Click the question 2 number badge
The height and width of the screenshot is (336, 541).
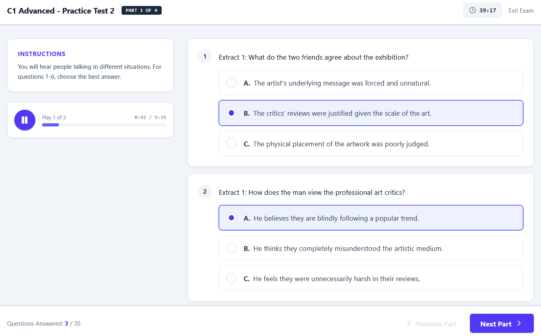[205, 192]
